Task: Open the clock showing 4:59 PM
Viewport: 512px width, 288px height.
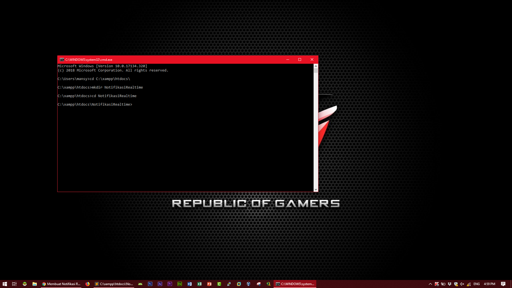Action: pyautogui.click(x=490, y=284)
